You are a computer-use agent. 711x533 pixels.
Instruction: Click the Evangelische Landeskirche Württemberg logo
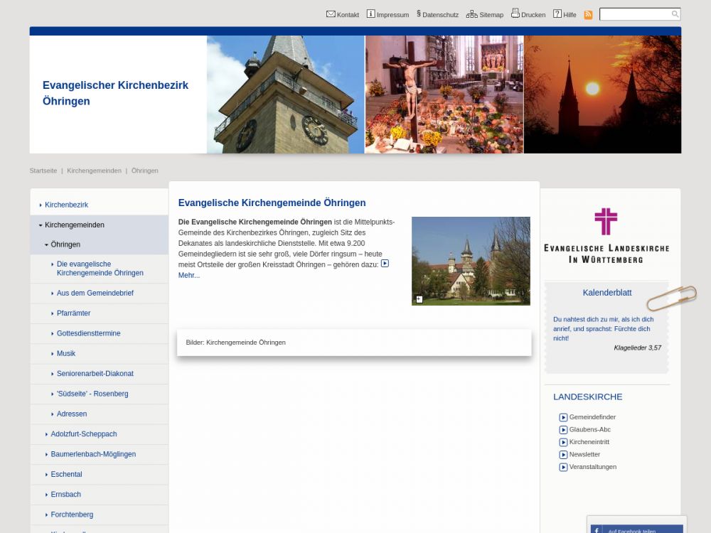pos(606,236)
